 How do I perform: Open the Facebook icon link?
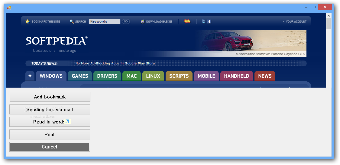pos(209,21)
